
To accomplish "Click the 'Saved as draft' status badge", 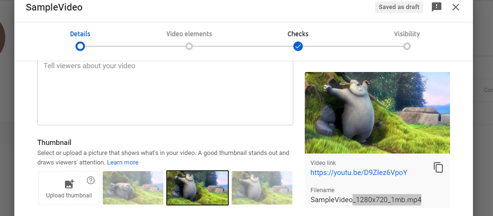I will [399, 7].
